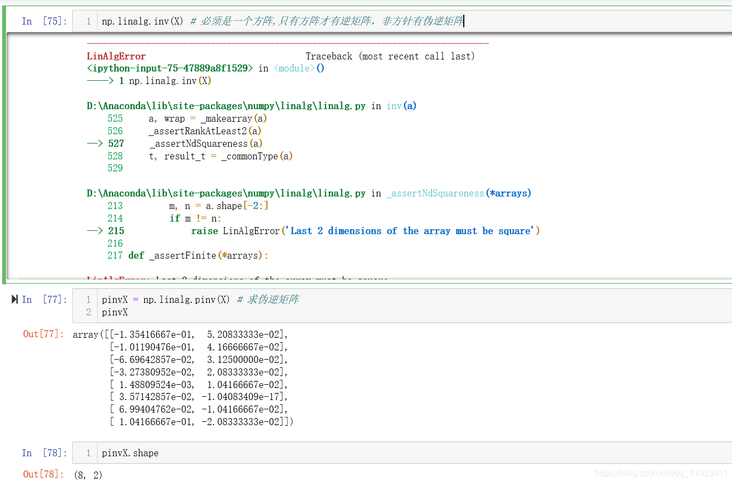Image resolution: width=732 pixels, height=483 pixels.
Task: Select the In [75] prompt label
Action: (x=44, y=21)
